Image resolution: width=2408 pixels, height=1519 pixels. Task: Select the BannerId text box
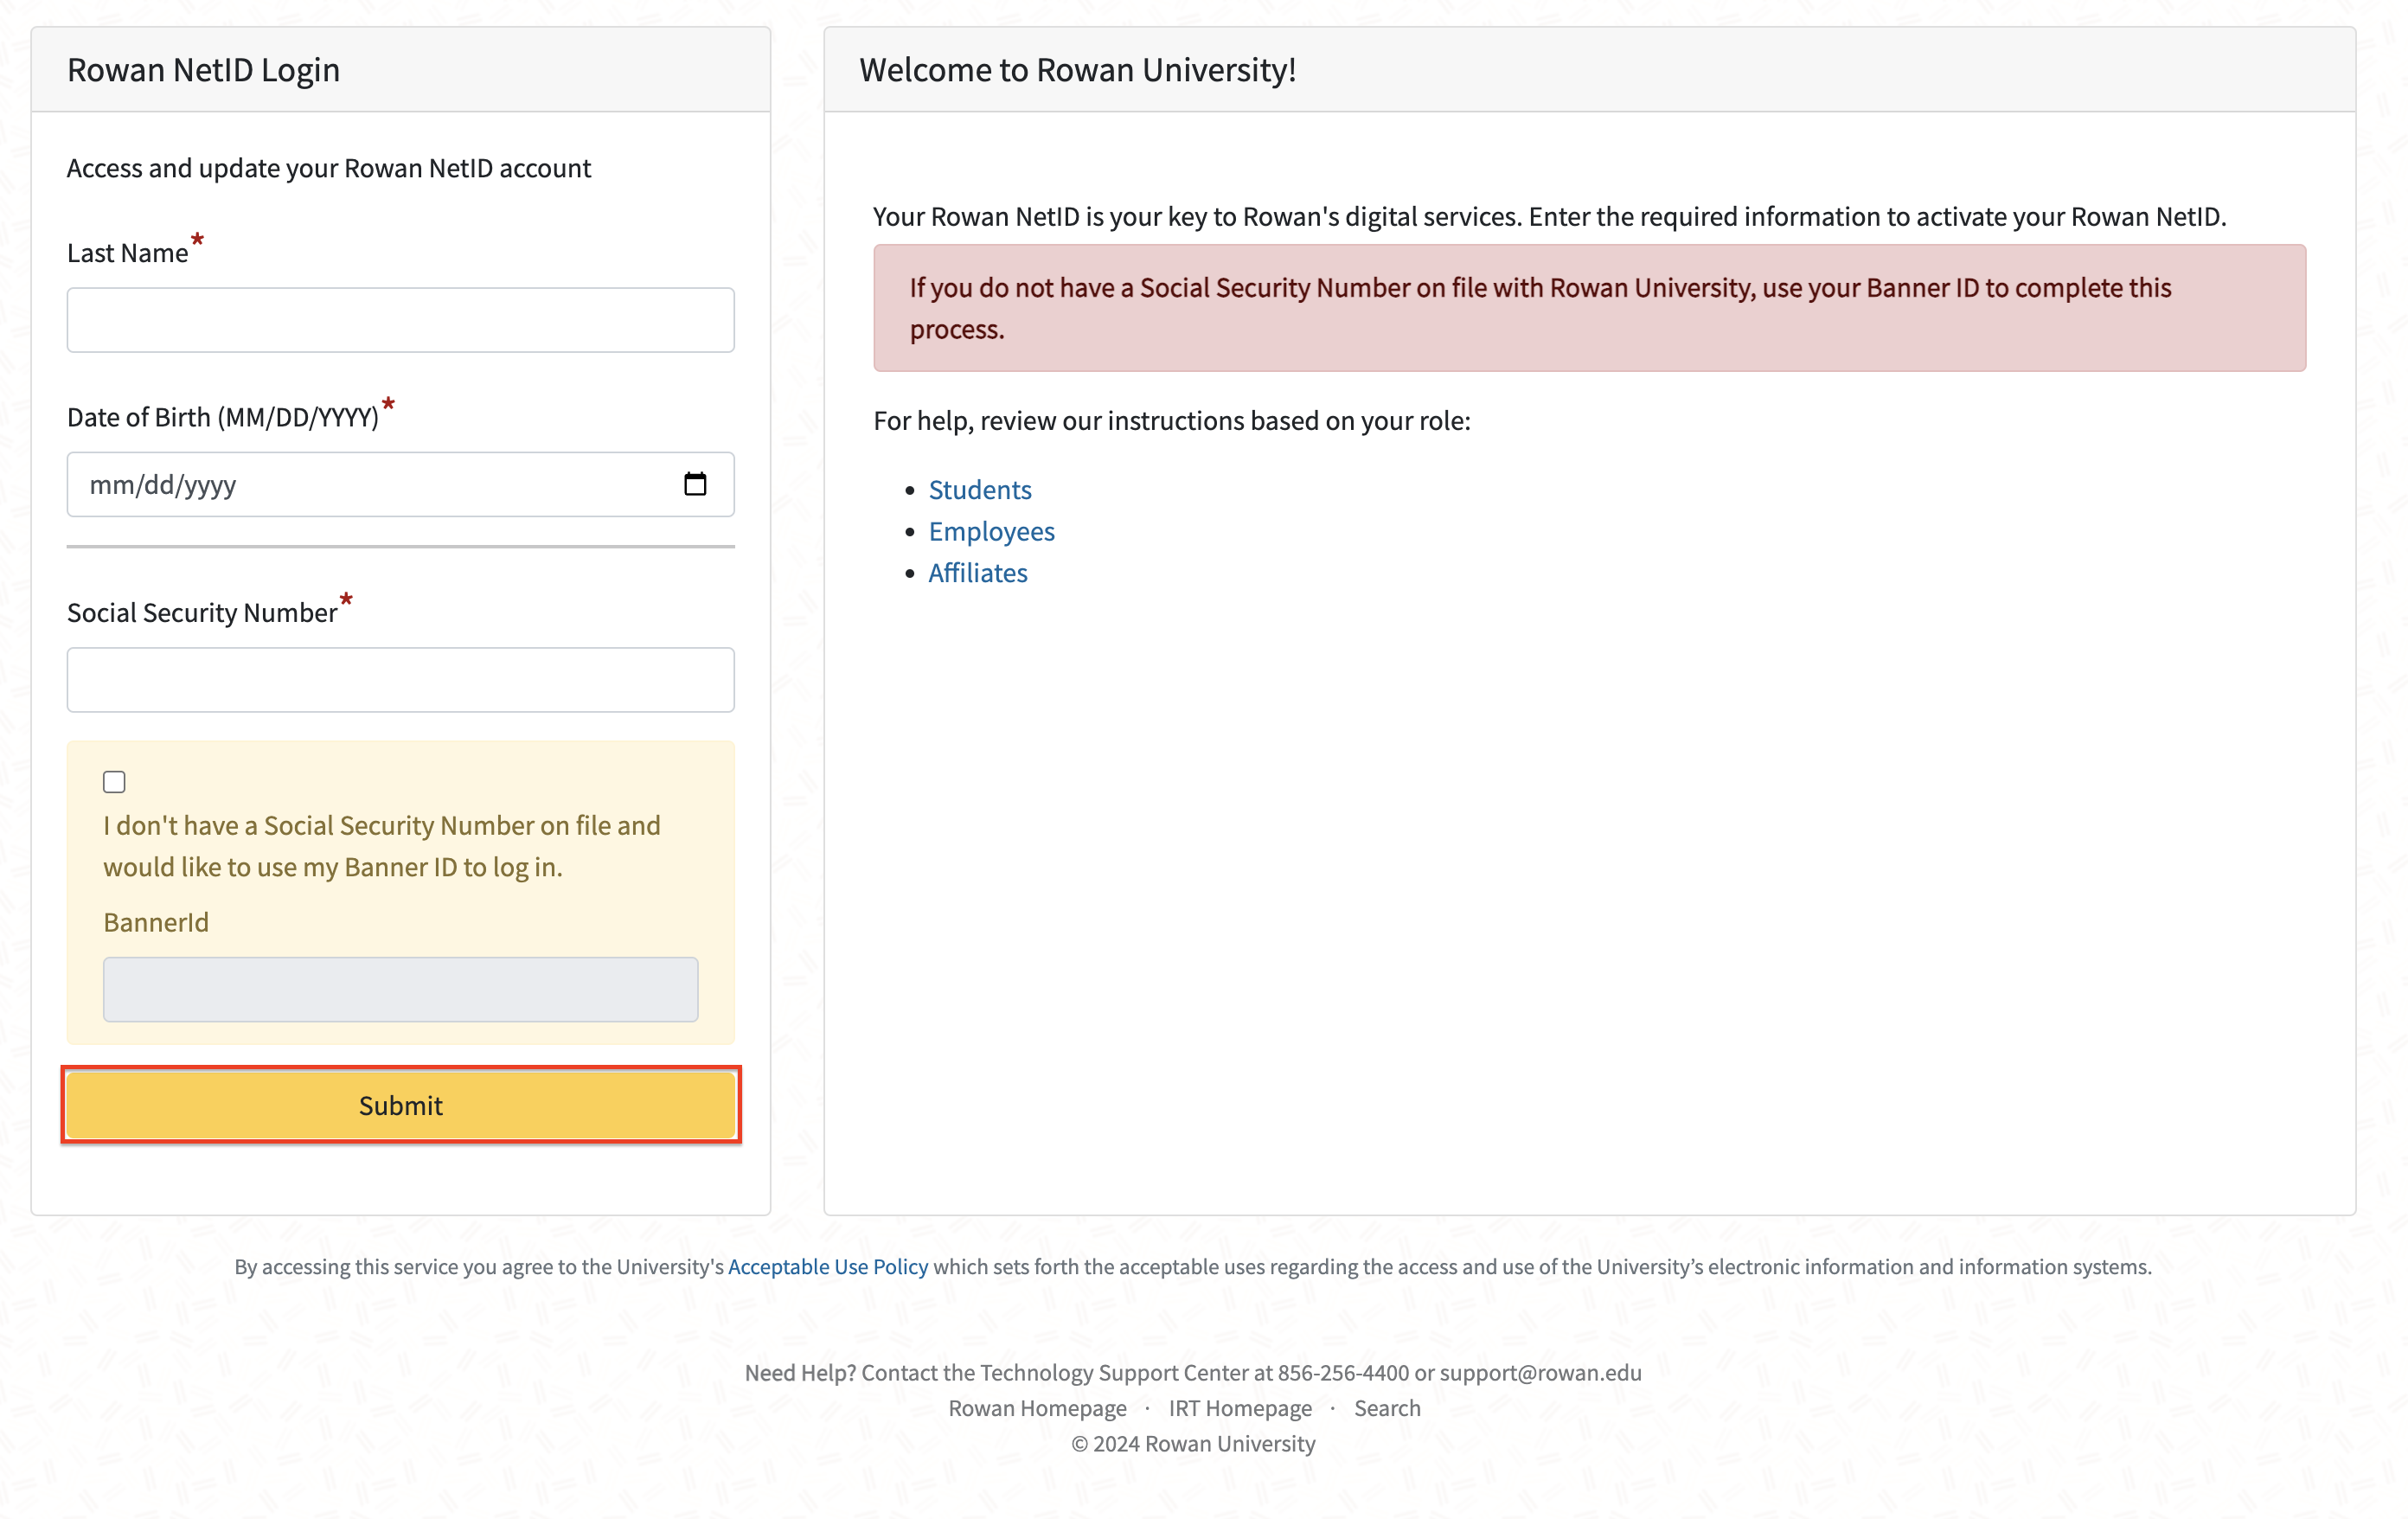tap(400, 989)
